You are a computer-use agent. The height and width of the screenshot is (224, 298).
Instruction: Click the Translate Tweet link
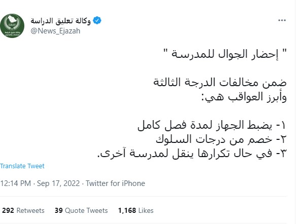(x=22, y=166)
